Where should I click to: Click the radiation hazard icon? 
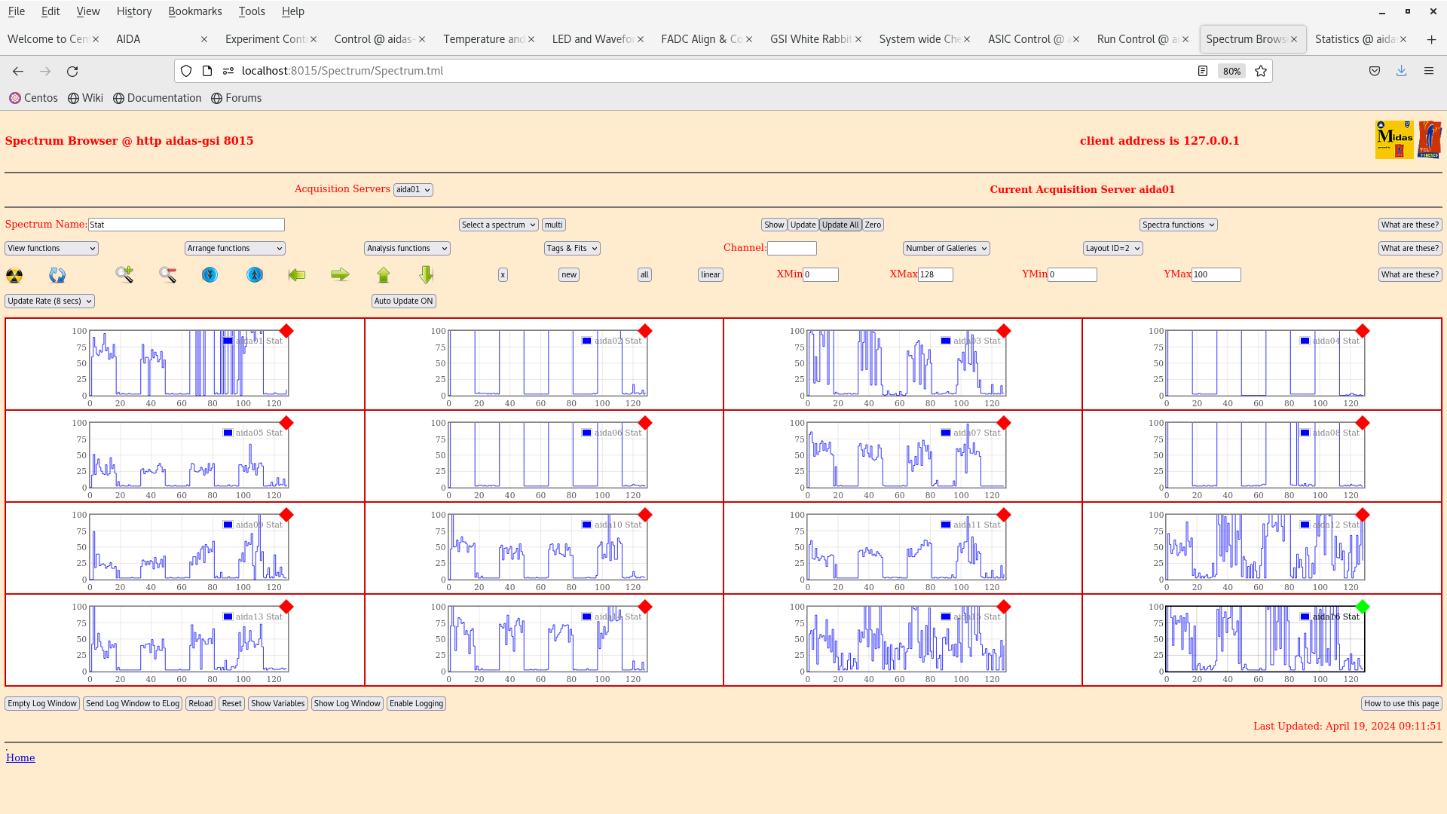coord(14,275)
